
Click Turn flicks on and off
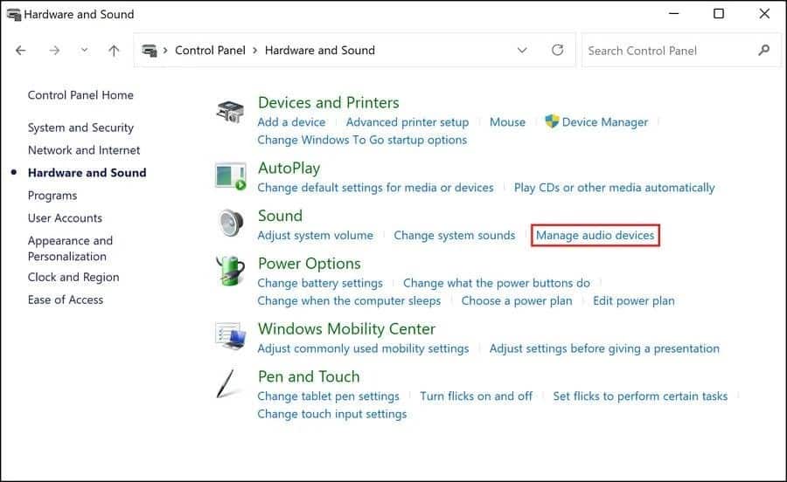(x=476, y=396)
